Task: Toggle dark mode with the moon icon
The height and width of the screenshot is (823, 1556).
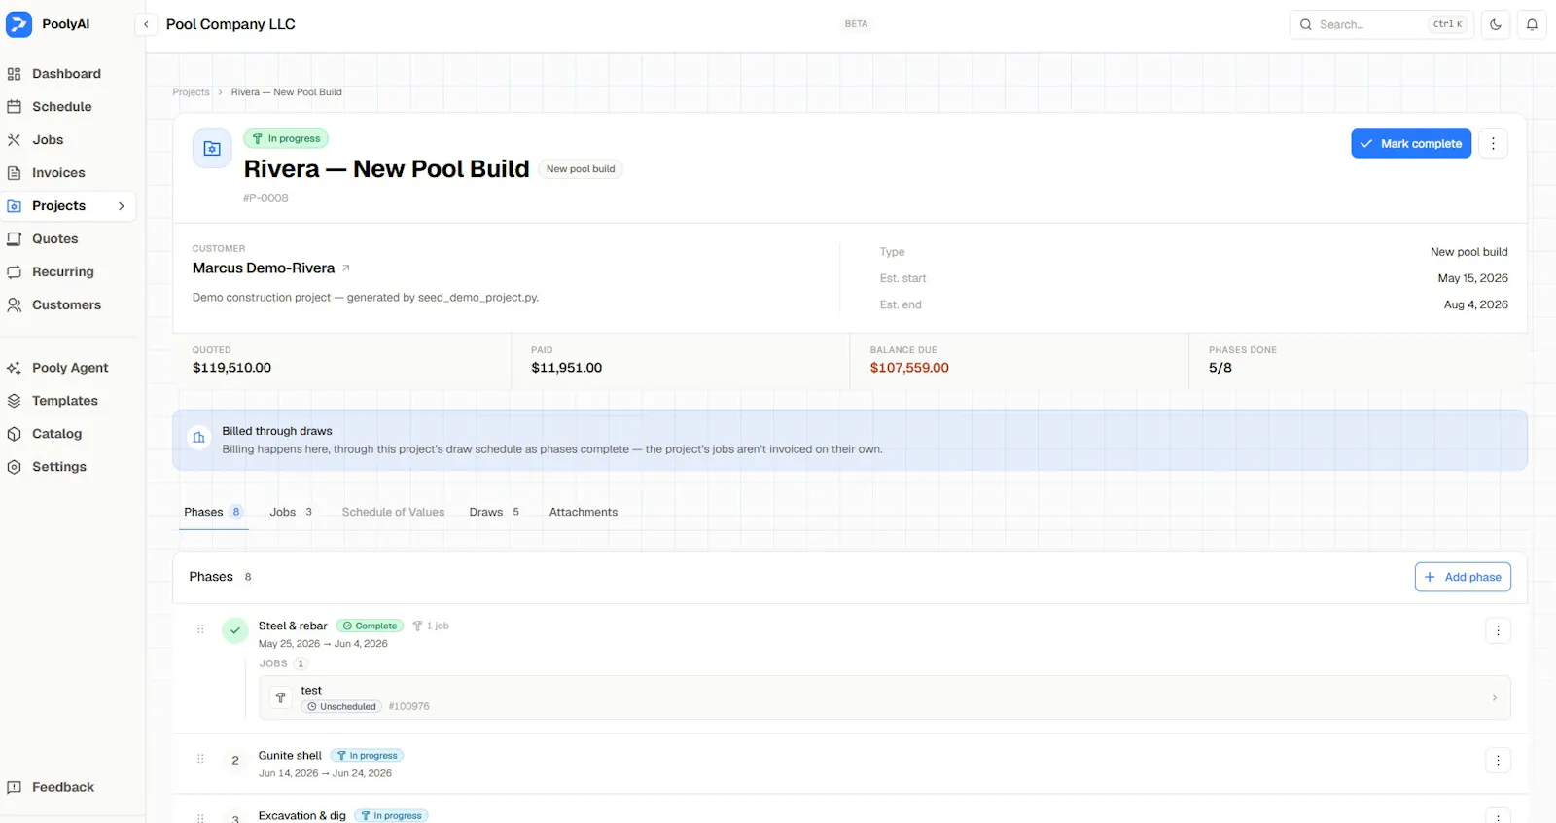Action: [1496, 24]
